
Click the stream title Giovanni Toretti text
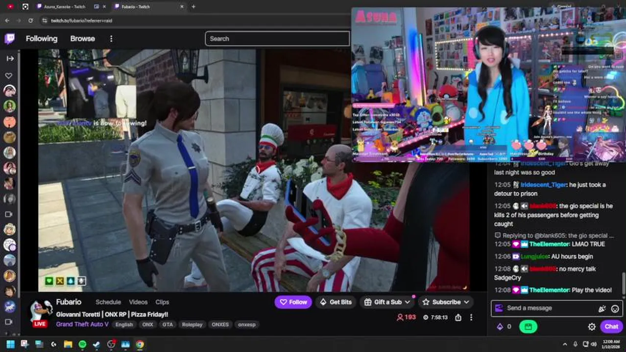(x=112, y=314)
